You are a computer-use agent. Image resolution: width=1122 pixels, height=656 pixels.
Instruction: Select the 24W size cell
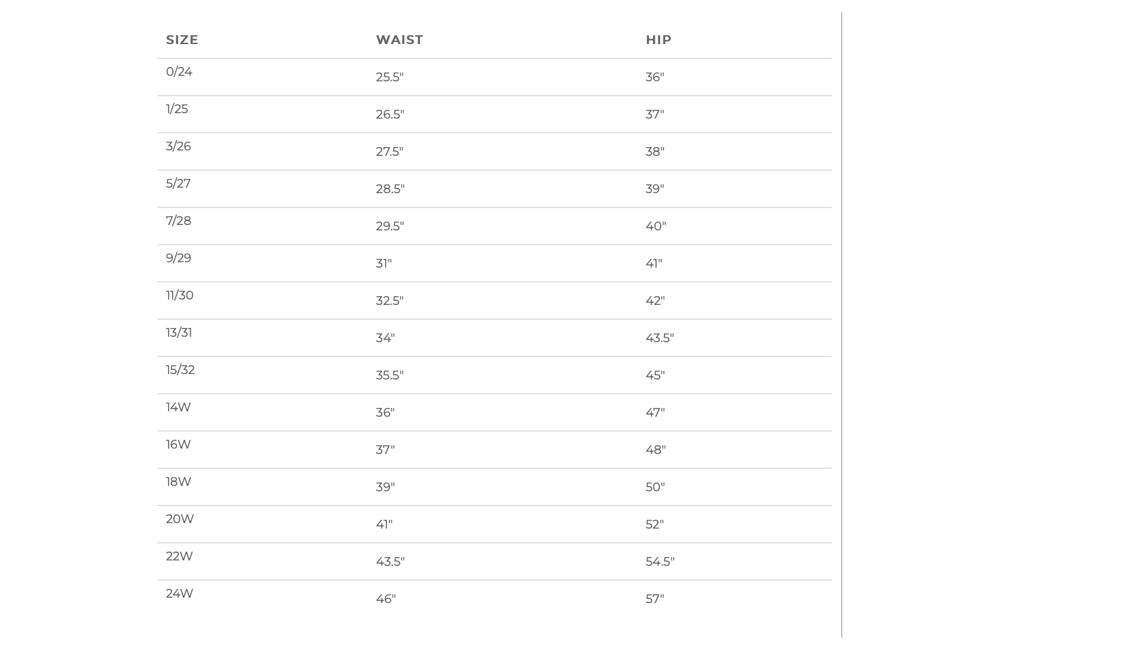coord(179,594)
